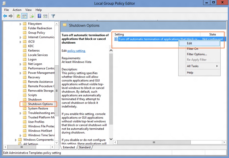
Task: Open the View menu
Action: 28,10
